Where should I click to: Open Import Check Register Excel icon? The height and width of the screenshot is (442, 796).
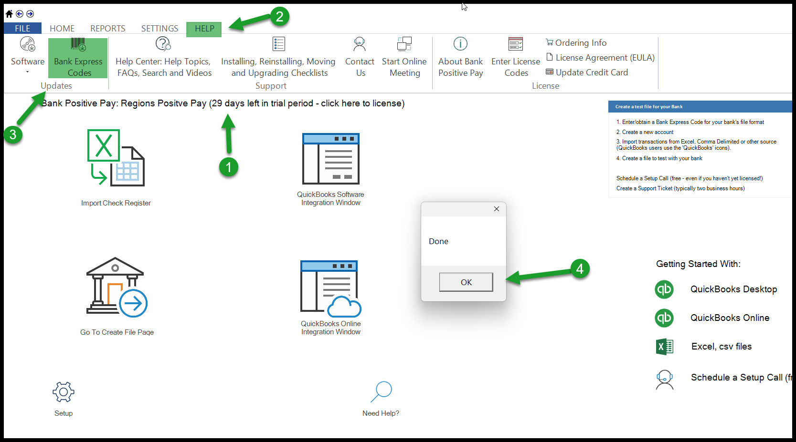tap(116, 158)
